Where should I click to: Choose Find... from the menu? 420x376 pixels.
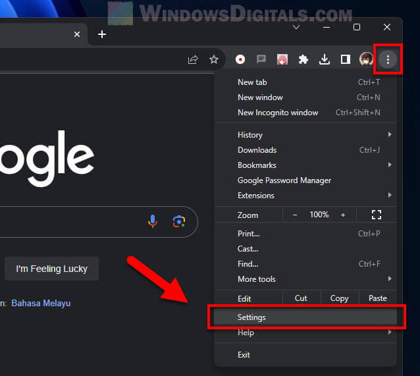point(305,264)
